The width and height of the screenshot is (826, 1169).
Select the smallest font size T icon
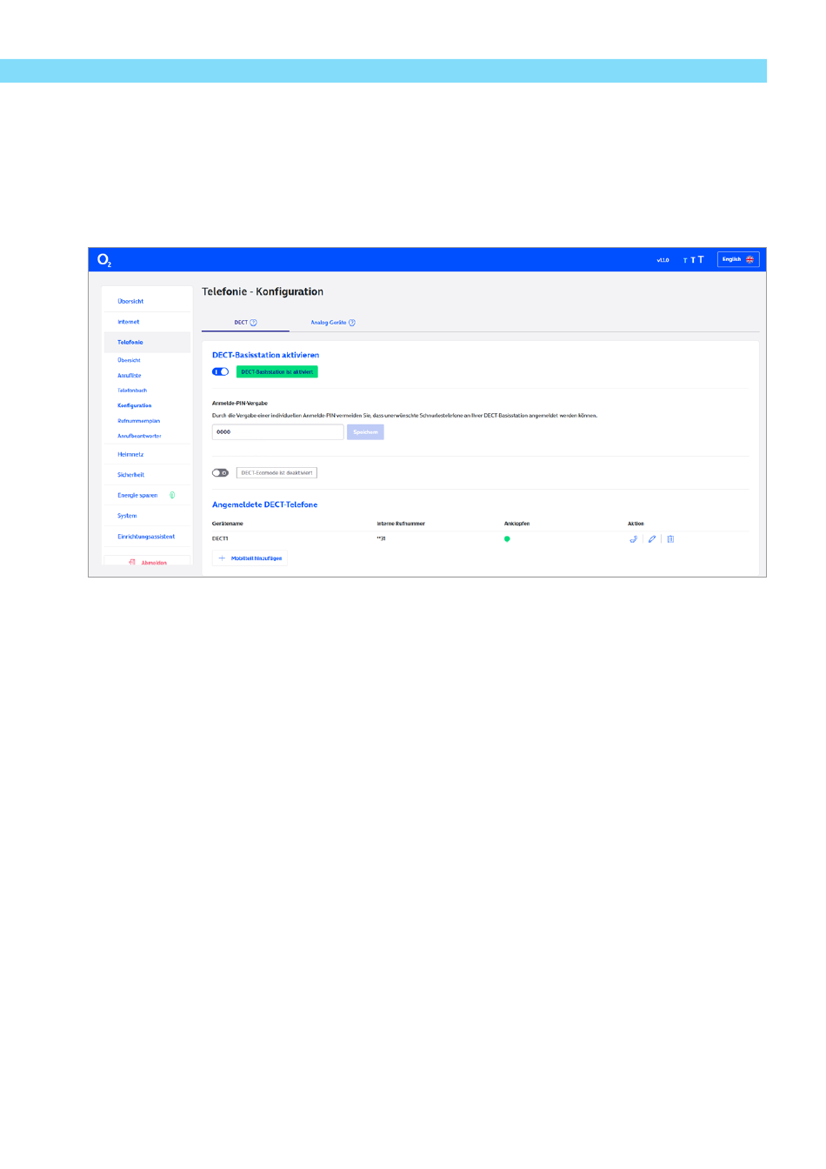(x=685, y=261)
